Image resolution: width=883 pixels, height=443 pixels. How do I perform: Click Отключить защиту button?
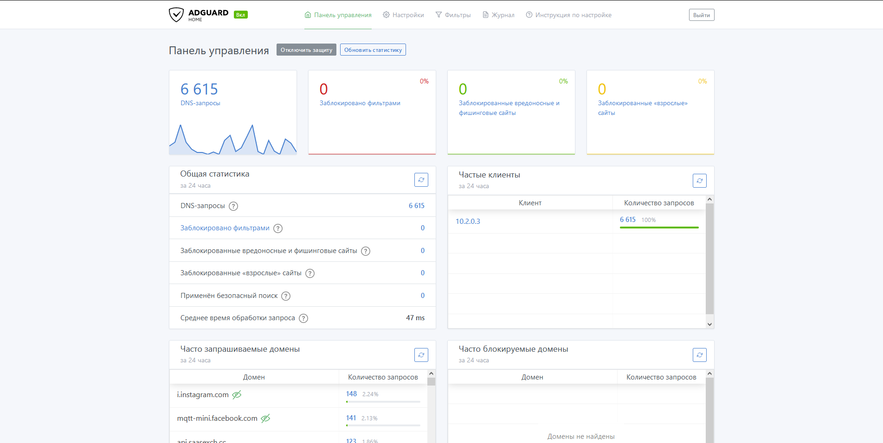pyautogui.click(x=306, y=50)
